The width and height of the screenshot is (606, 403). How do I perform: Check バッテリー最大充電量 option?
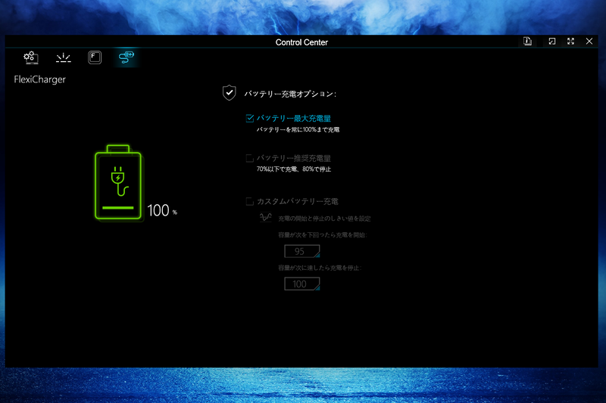click(x=250, y=118)
